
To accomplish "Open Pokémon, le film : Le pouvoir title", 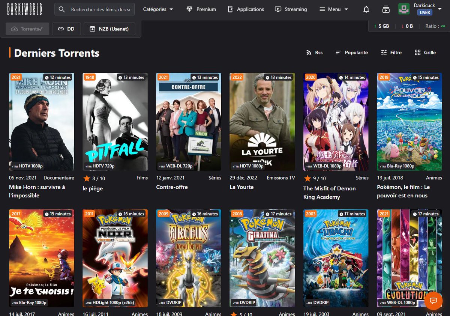I will [x=403, y=191].
